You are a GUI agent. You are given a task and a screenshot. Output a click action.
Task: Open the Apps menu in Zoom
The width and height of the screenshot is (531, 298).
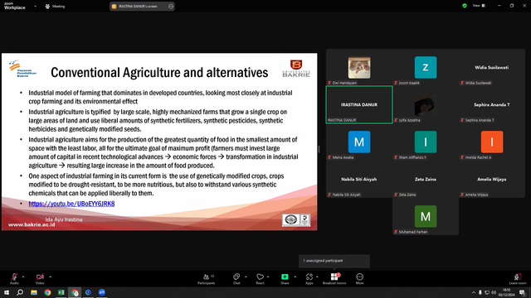(x=309, y=279)
